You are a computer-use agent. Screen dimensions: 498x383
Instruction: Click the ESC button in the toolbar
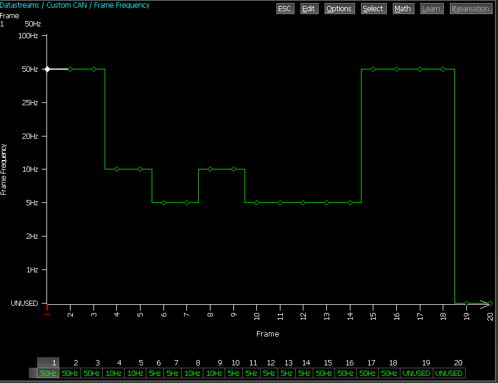[x=285, y=9]
